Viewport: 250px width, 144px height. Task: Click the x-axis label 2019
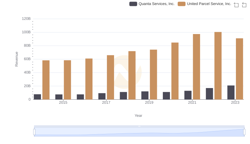[x=149, y=102]
